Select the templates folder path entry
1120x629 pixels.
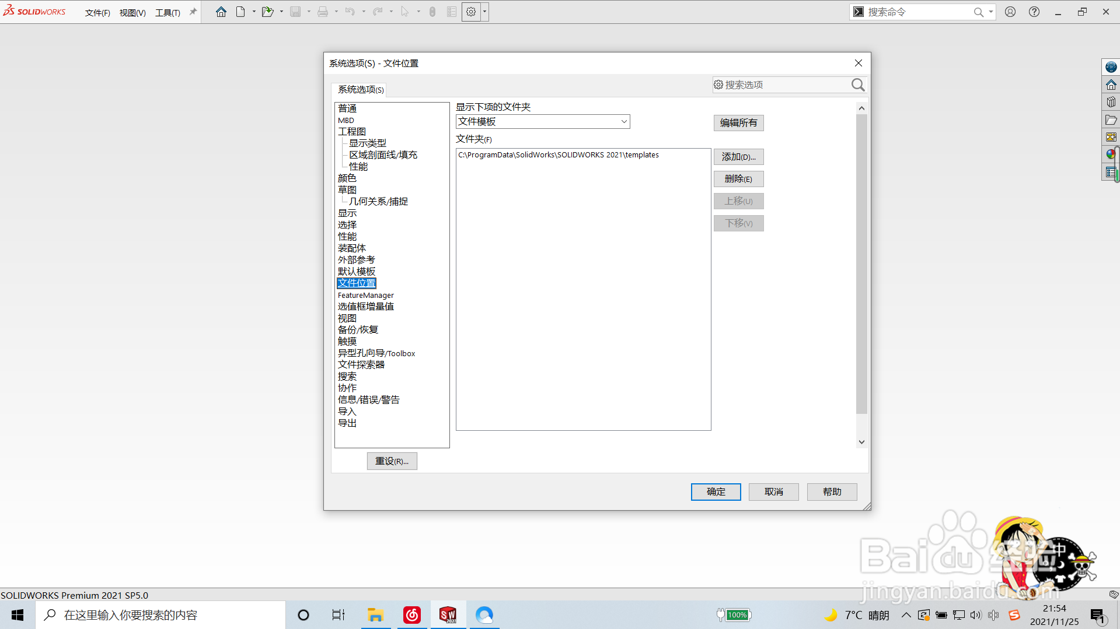coord(559,155)
